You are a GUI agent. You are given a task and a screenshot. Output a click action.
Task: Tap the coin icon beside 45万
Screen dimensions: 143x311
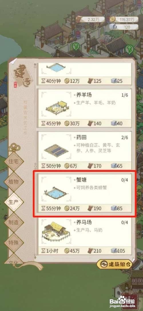[x=67, y=251]
